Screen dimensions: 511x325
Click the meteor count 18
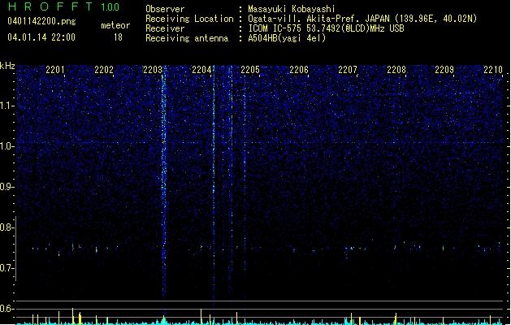tap(118, 37)
